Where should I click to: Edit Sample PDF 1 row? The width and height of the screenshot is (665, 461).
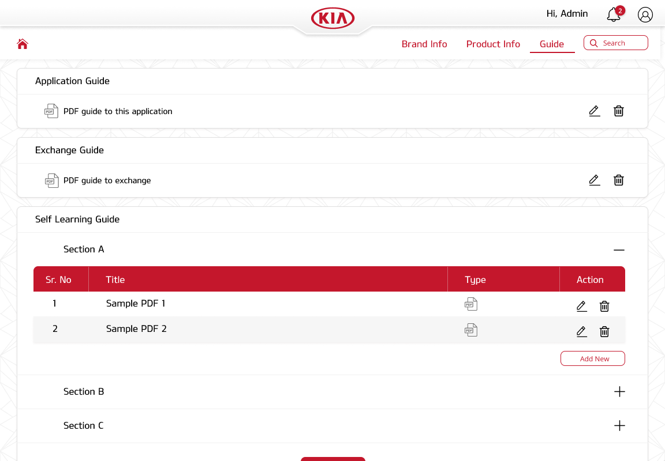pos(581,306)
